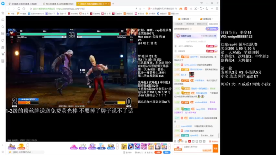Switch to the 周活跃度 tab
The image size is (276, 155).
(x=190, y=24)
